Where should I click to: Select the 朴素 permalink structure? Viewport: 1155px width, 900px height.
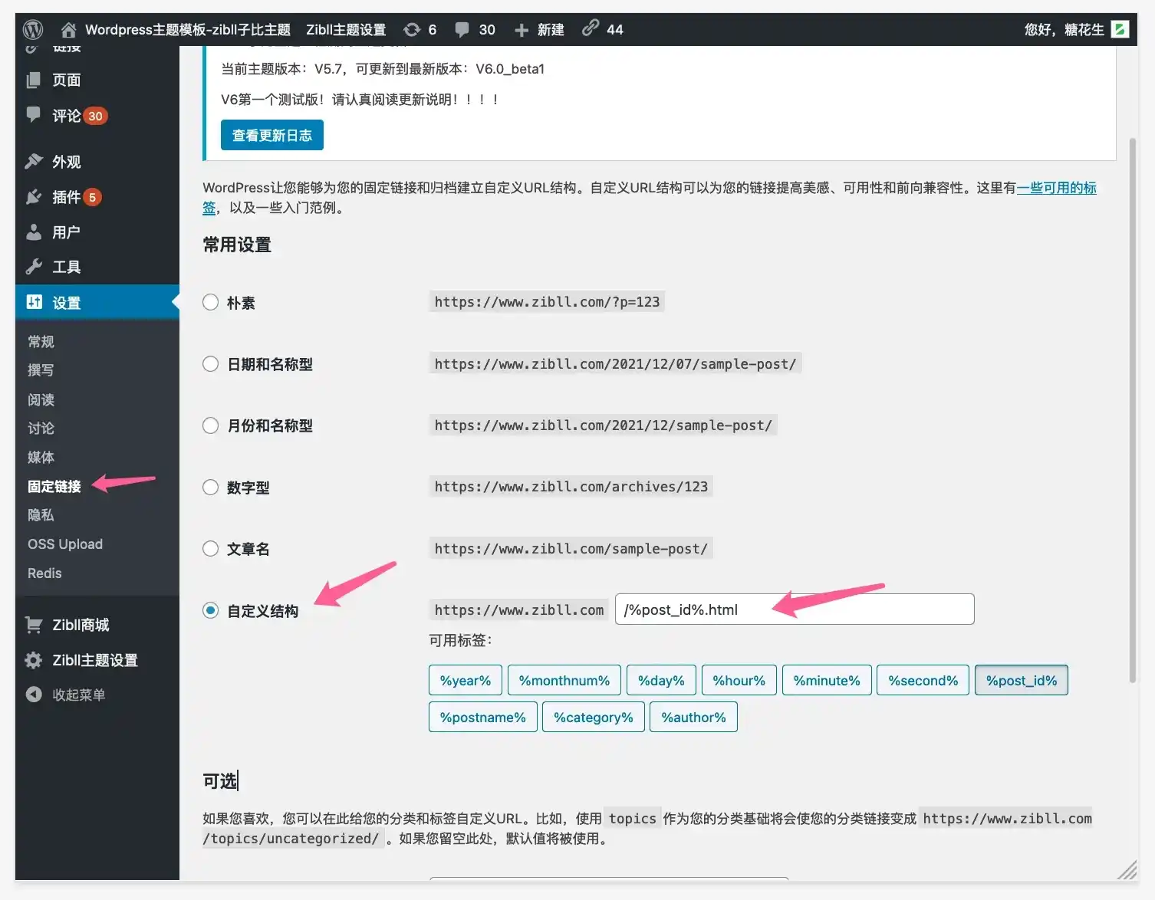(x=210, y=302)
